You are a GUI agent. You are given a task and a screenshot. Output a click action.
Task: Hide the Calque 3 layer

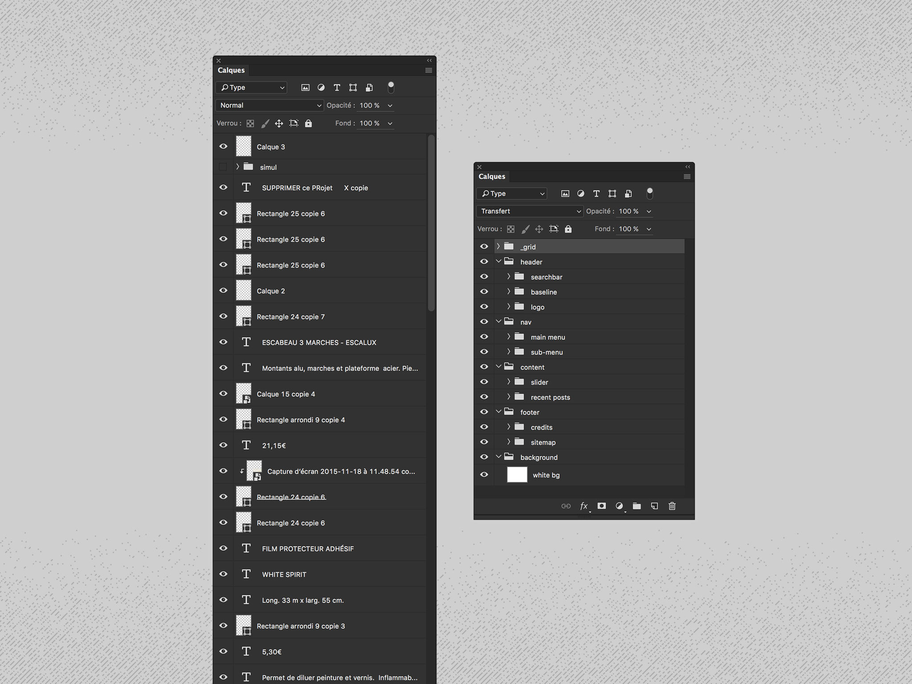tap(224, 147)
